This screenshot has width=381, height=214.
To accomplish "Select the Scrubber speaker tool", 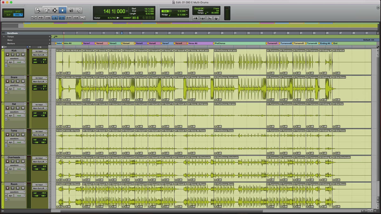I will coord(71,10).
